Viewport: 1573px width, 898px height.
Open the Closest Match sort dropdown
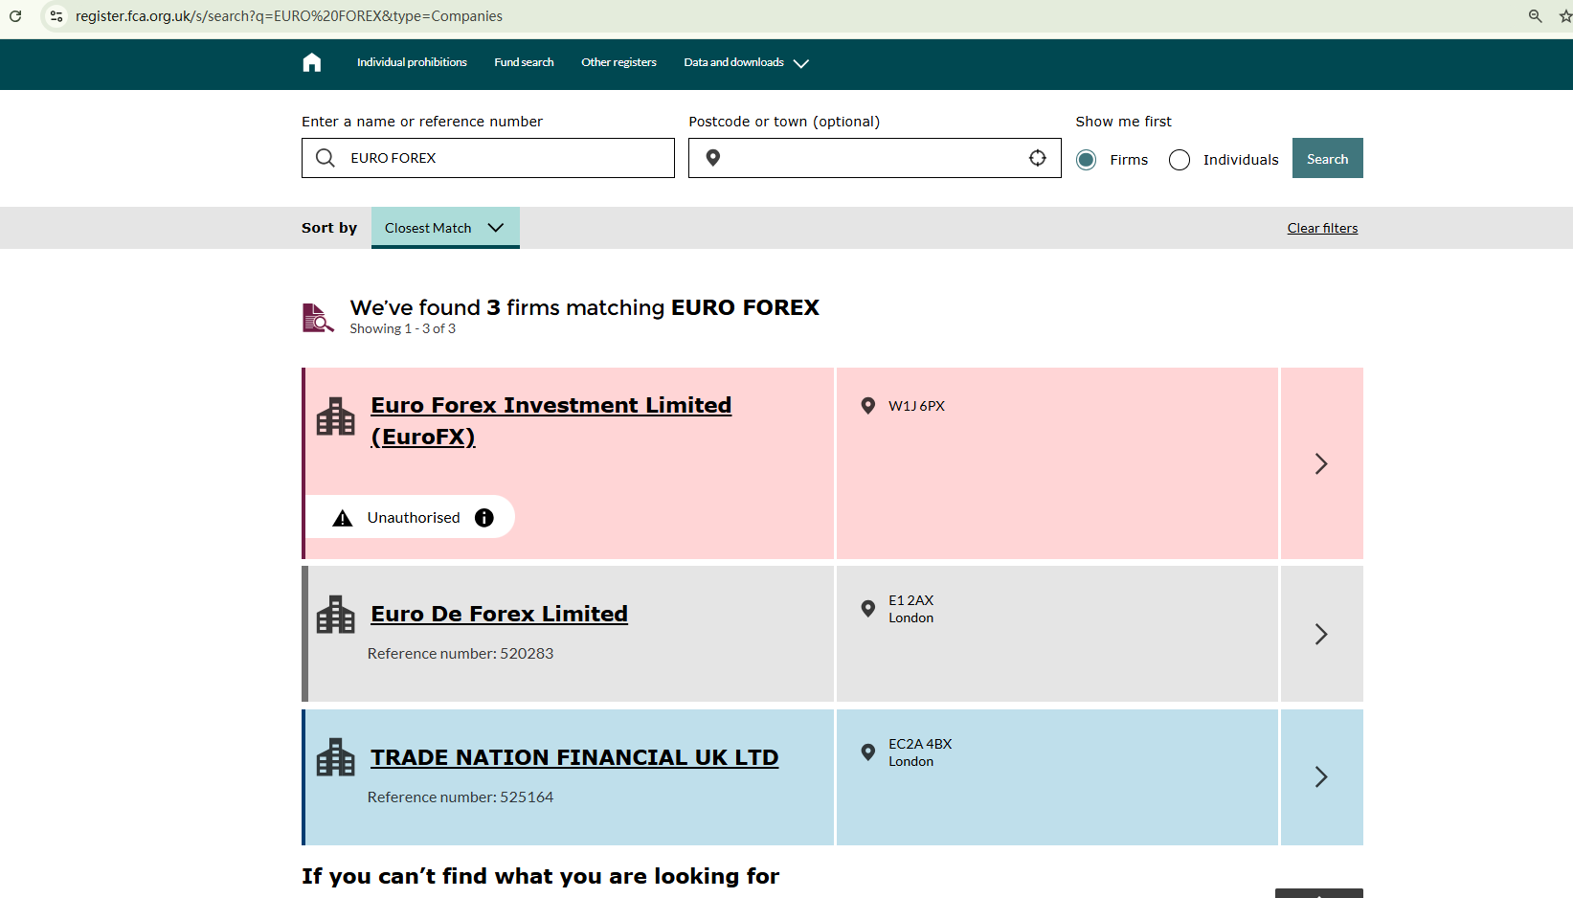[445, 228]
